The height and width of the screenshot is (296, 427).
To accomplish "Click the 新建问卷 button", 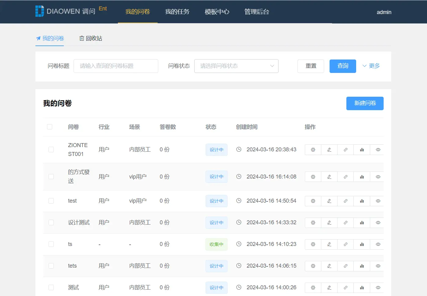I will [365, 103].
